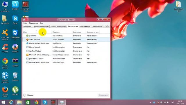186x105 pixels.
Task: Open the Параметры menu
Action: point(34,23)
